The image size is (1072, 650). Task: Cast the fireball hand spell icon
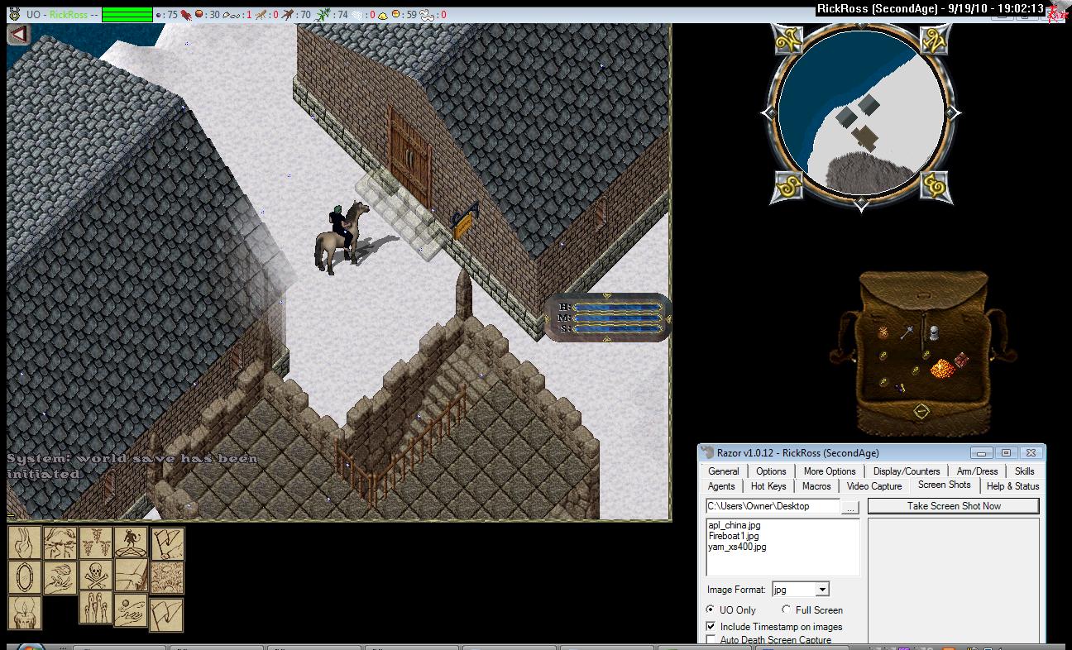click(x=60, y=577)
